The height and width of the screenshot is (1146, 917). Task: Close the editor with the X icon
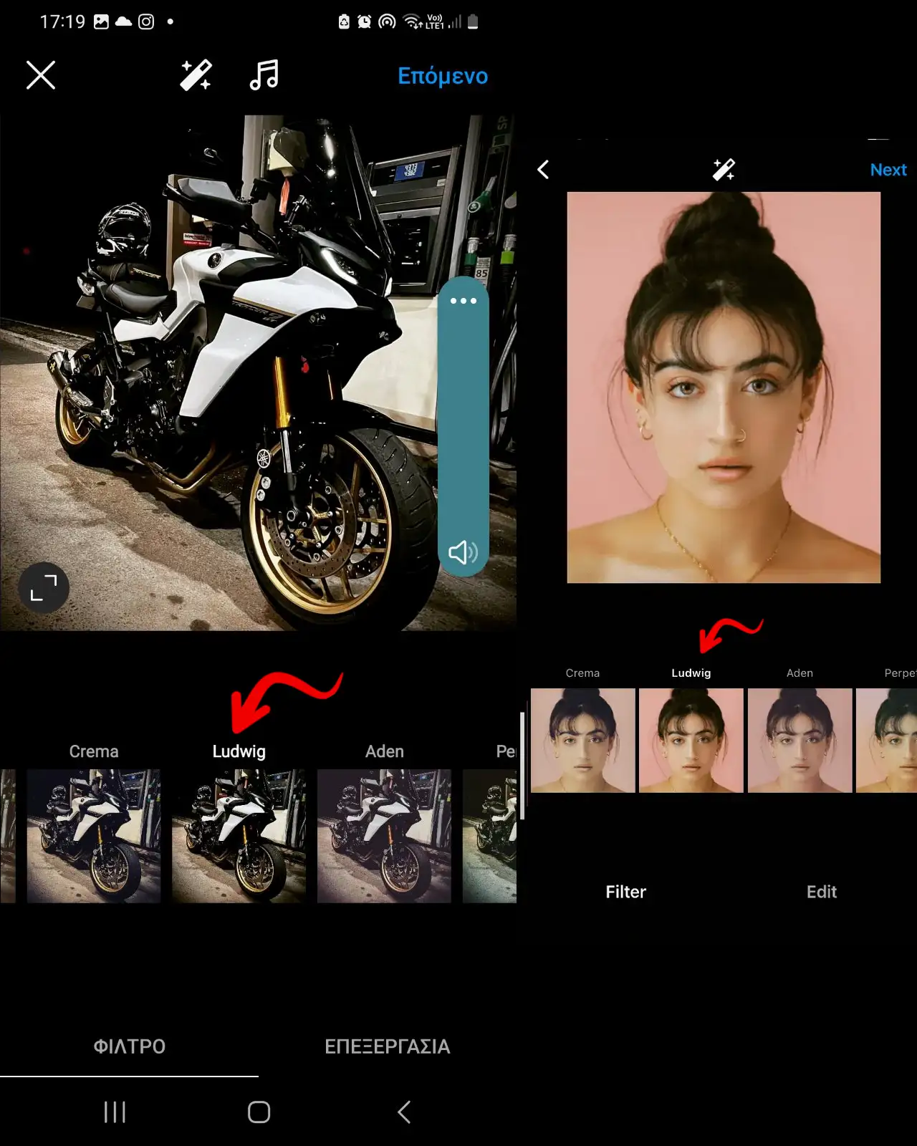point(41,75)
